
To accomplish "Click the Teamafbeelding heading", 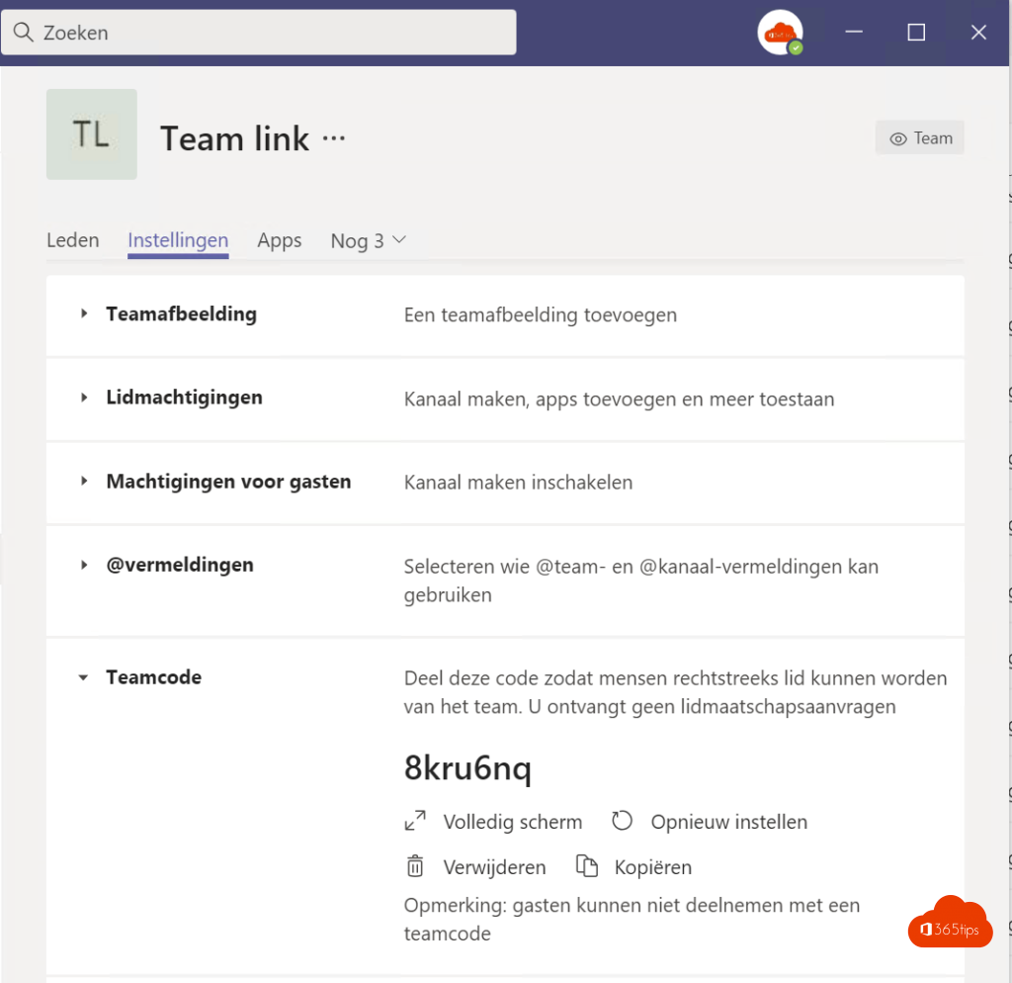I will click(x=182, y=313).
